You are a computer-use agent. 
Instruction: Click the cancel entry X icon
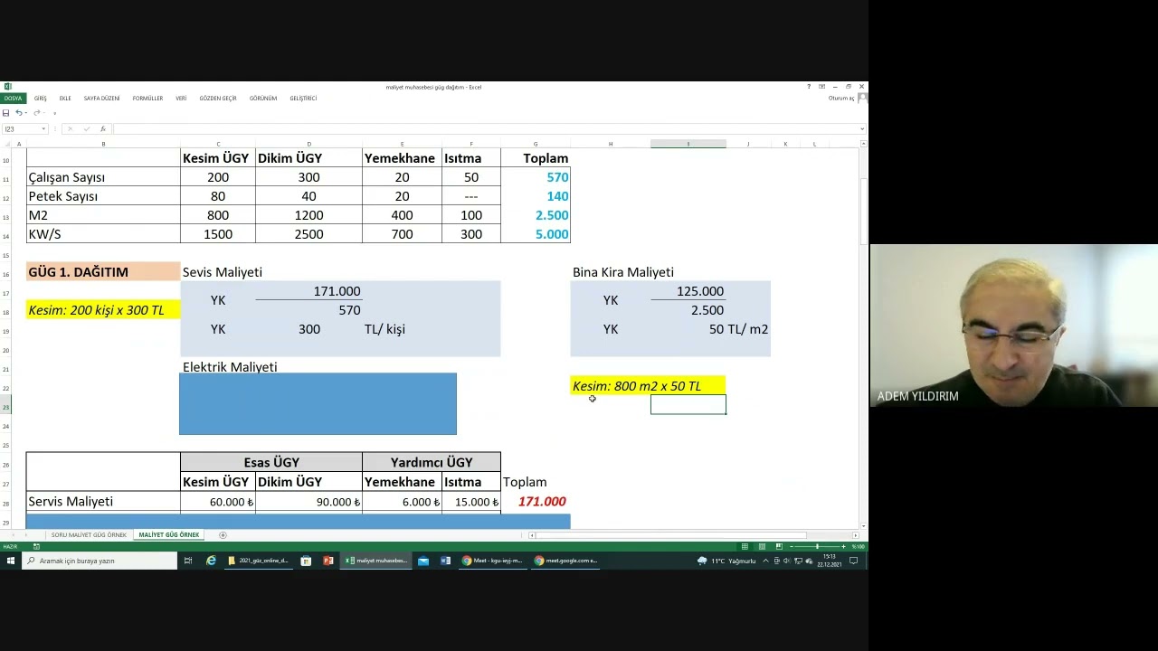click(70, 129)
